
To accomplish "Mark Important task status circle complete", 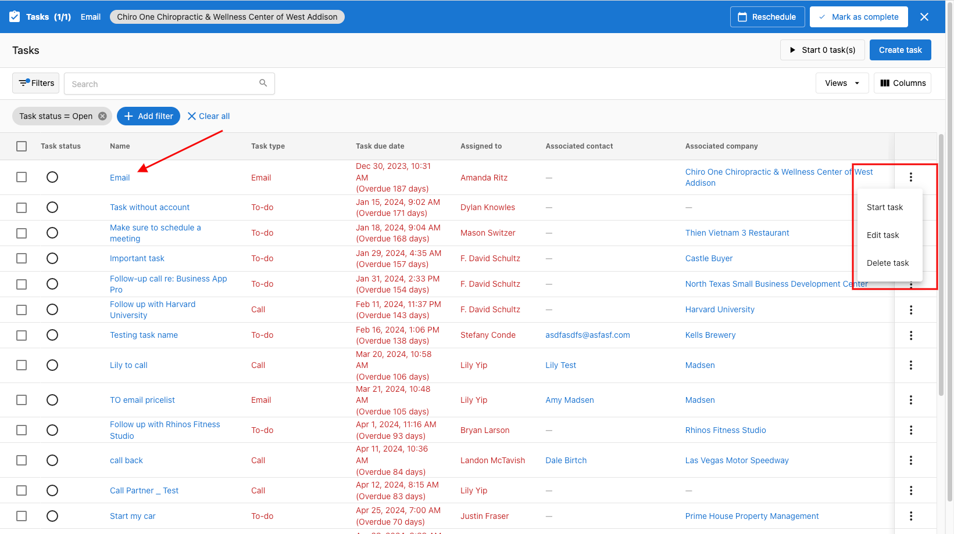I will click(x=52, y=258).
